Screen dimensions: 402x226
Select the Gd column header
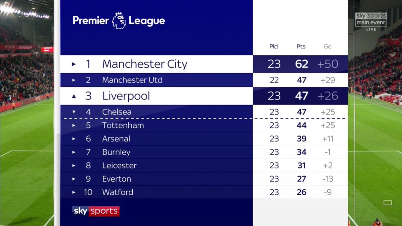point(327,46)
